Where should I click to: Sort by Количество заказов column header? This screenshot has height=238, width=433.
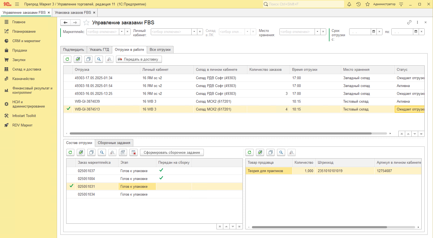[268, 70]
